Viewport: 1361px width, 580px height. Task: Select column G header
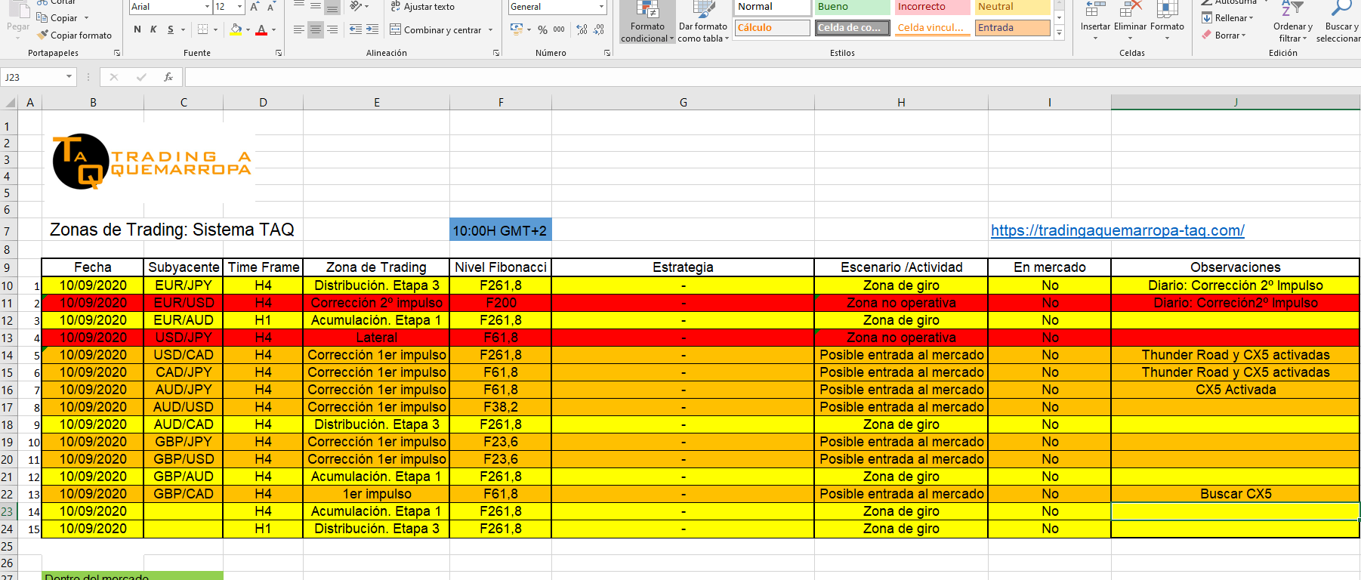click(683, 102)
